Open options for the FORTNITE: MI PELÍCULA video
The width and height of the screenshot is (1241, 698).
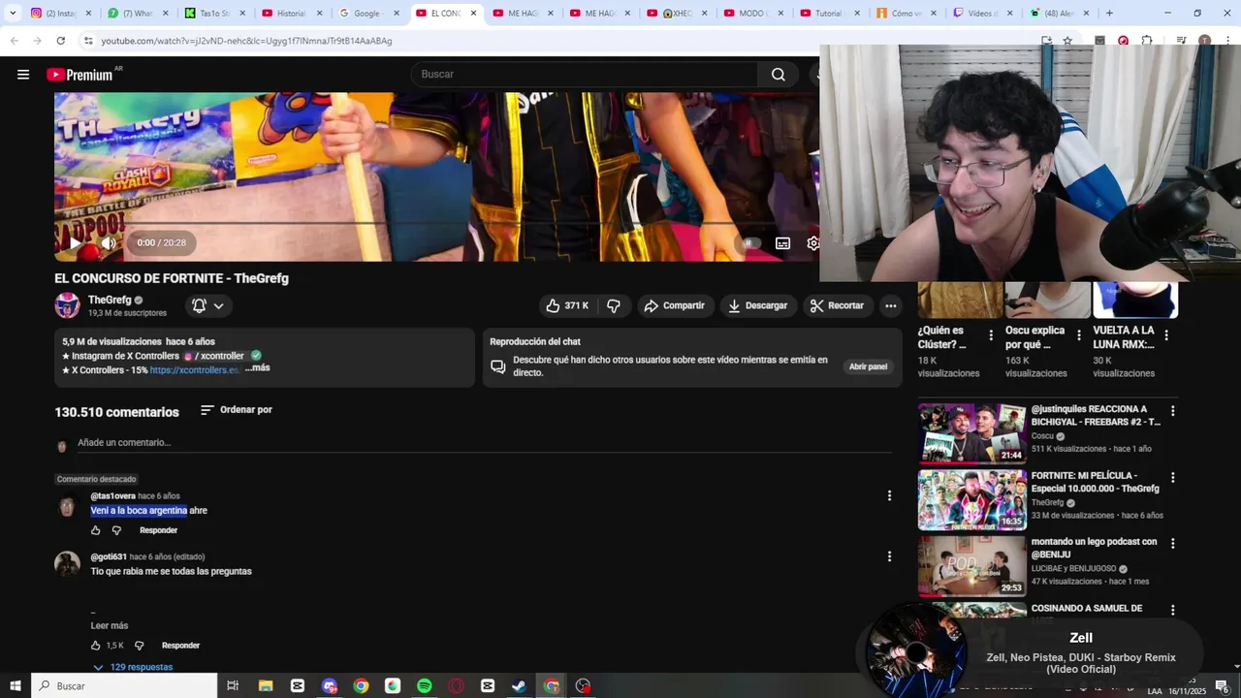click(x=1172, y=478)
